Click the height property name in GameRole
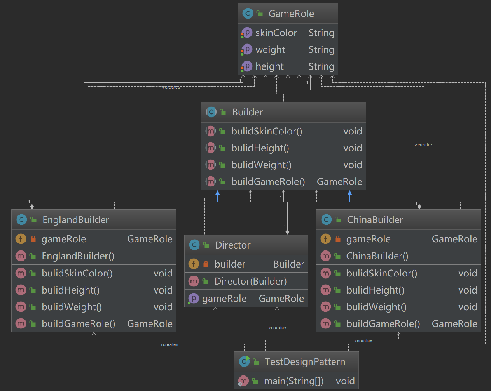The image size is (491, 391). 270,66
